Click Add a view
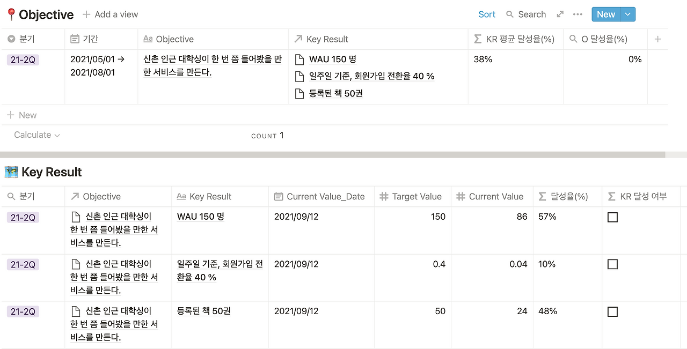 111,14
